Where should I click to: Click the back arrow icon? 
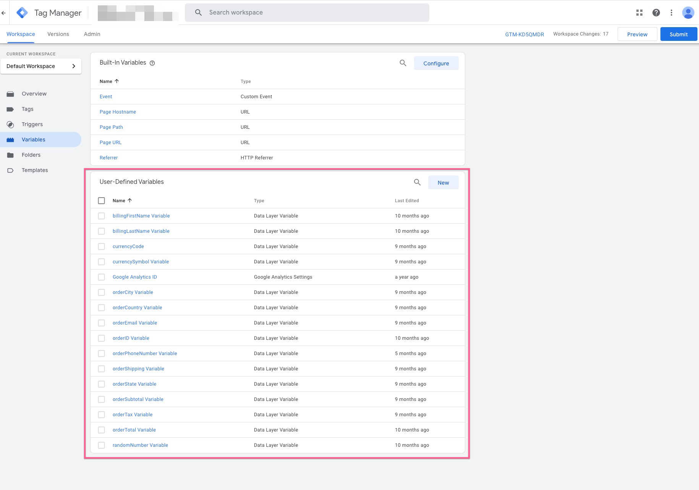pos(3,13)
